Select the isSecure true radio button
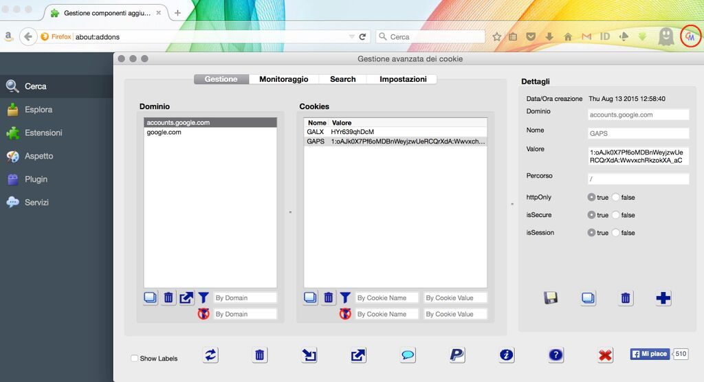Screen dimensions: 704x382 click(x=591, y=215)
